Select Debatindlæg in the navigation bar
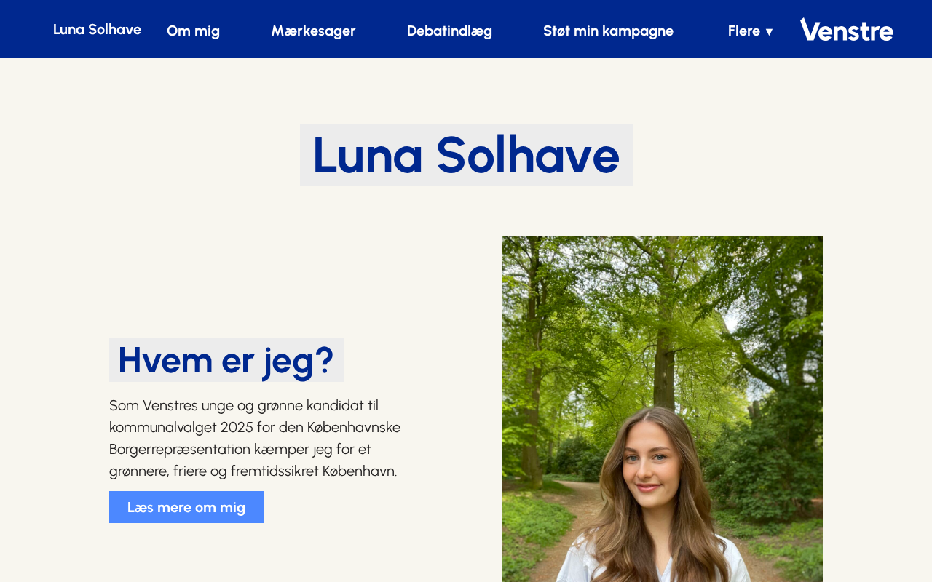Image resolution: width=932 pixels, height=582 pixels. point(449,31)
